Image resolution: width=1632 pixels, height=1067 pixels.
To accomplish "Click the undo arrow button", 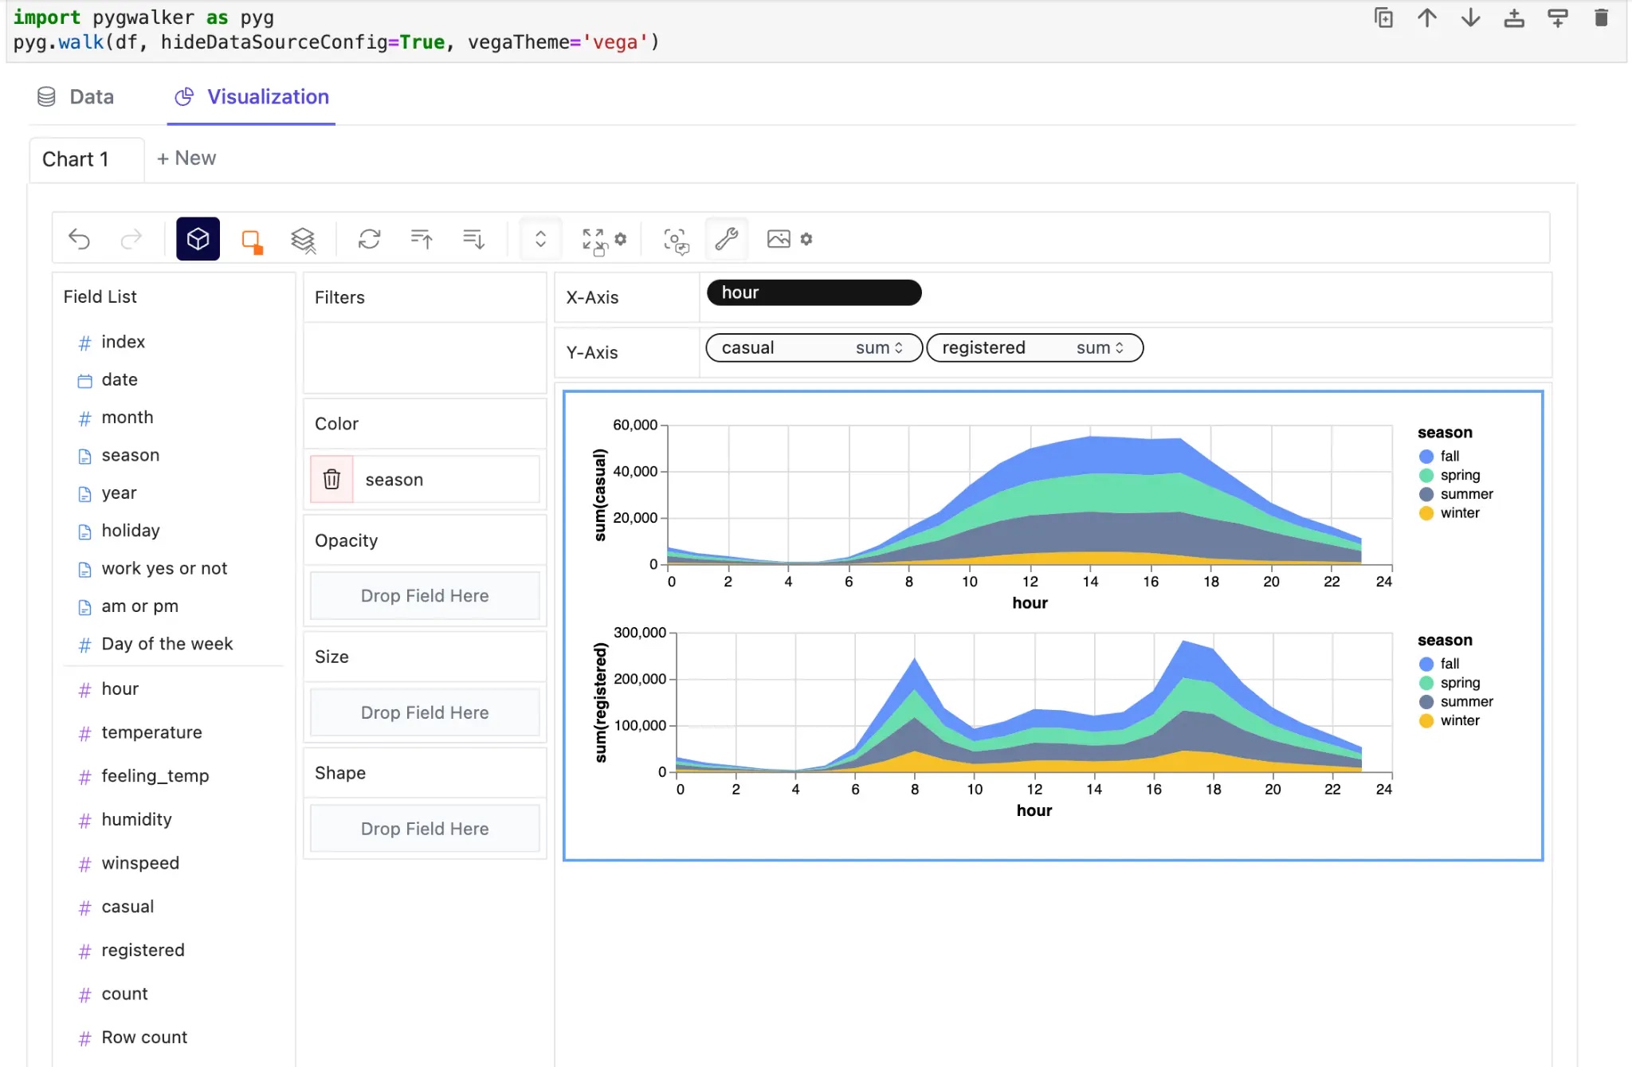I will click(x=80, y=239).
